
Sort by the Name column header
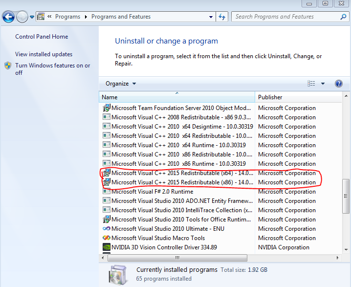[177, 97]
